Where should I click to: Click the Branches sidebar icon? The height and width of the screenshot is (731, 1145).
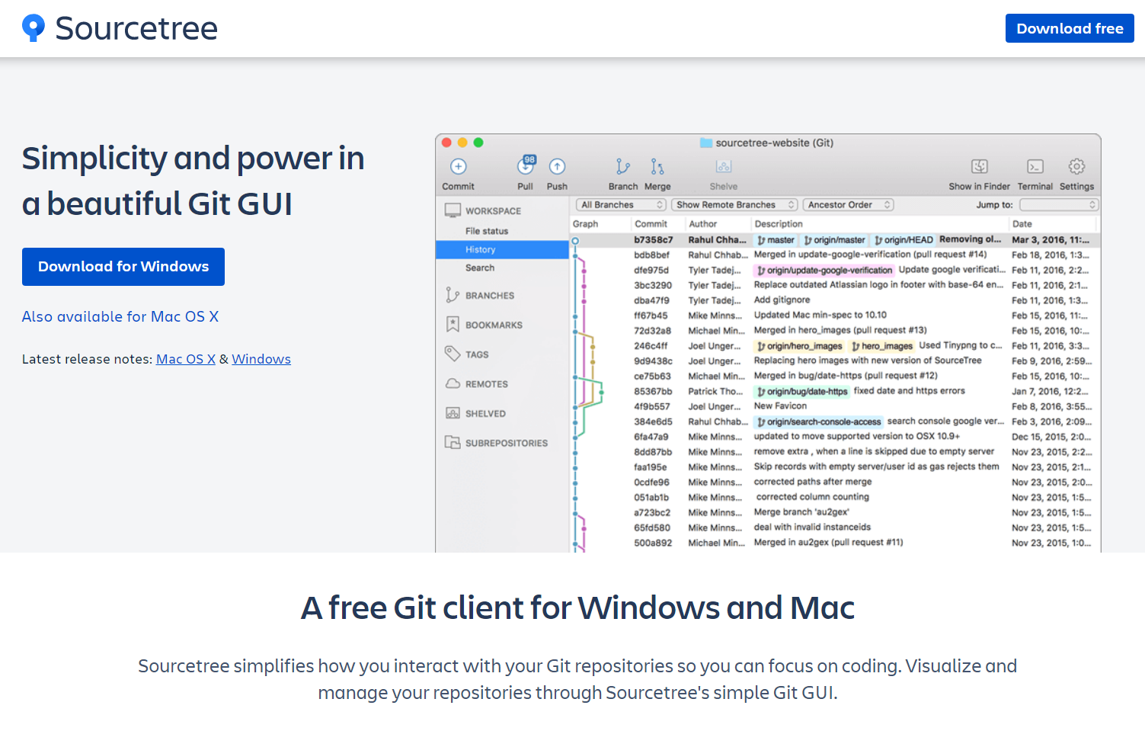point(453,295)
